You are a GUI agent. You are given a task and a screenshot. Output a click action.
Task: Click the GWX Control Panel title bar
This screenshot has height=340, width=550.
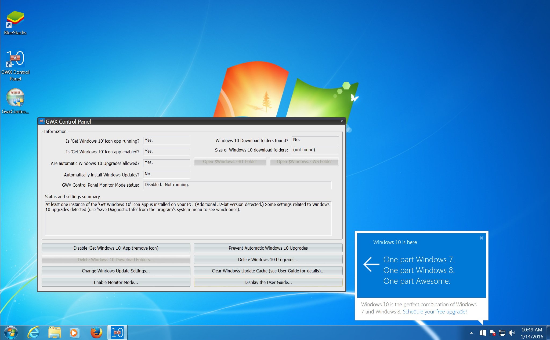[191, 121]
